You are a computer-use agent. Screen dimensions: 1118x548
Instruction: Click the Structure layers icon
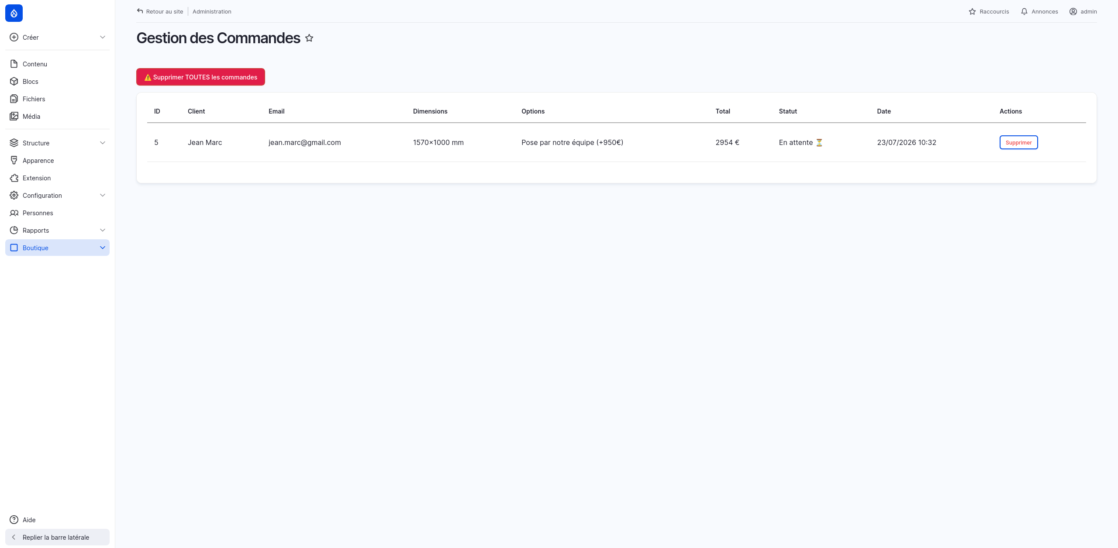tap(14, 143)
